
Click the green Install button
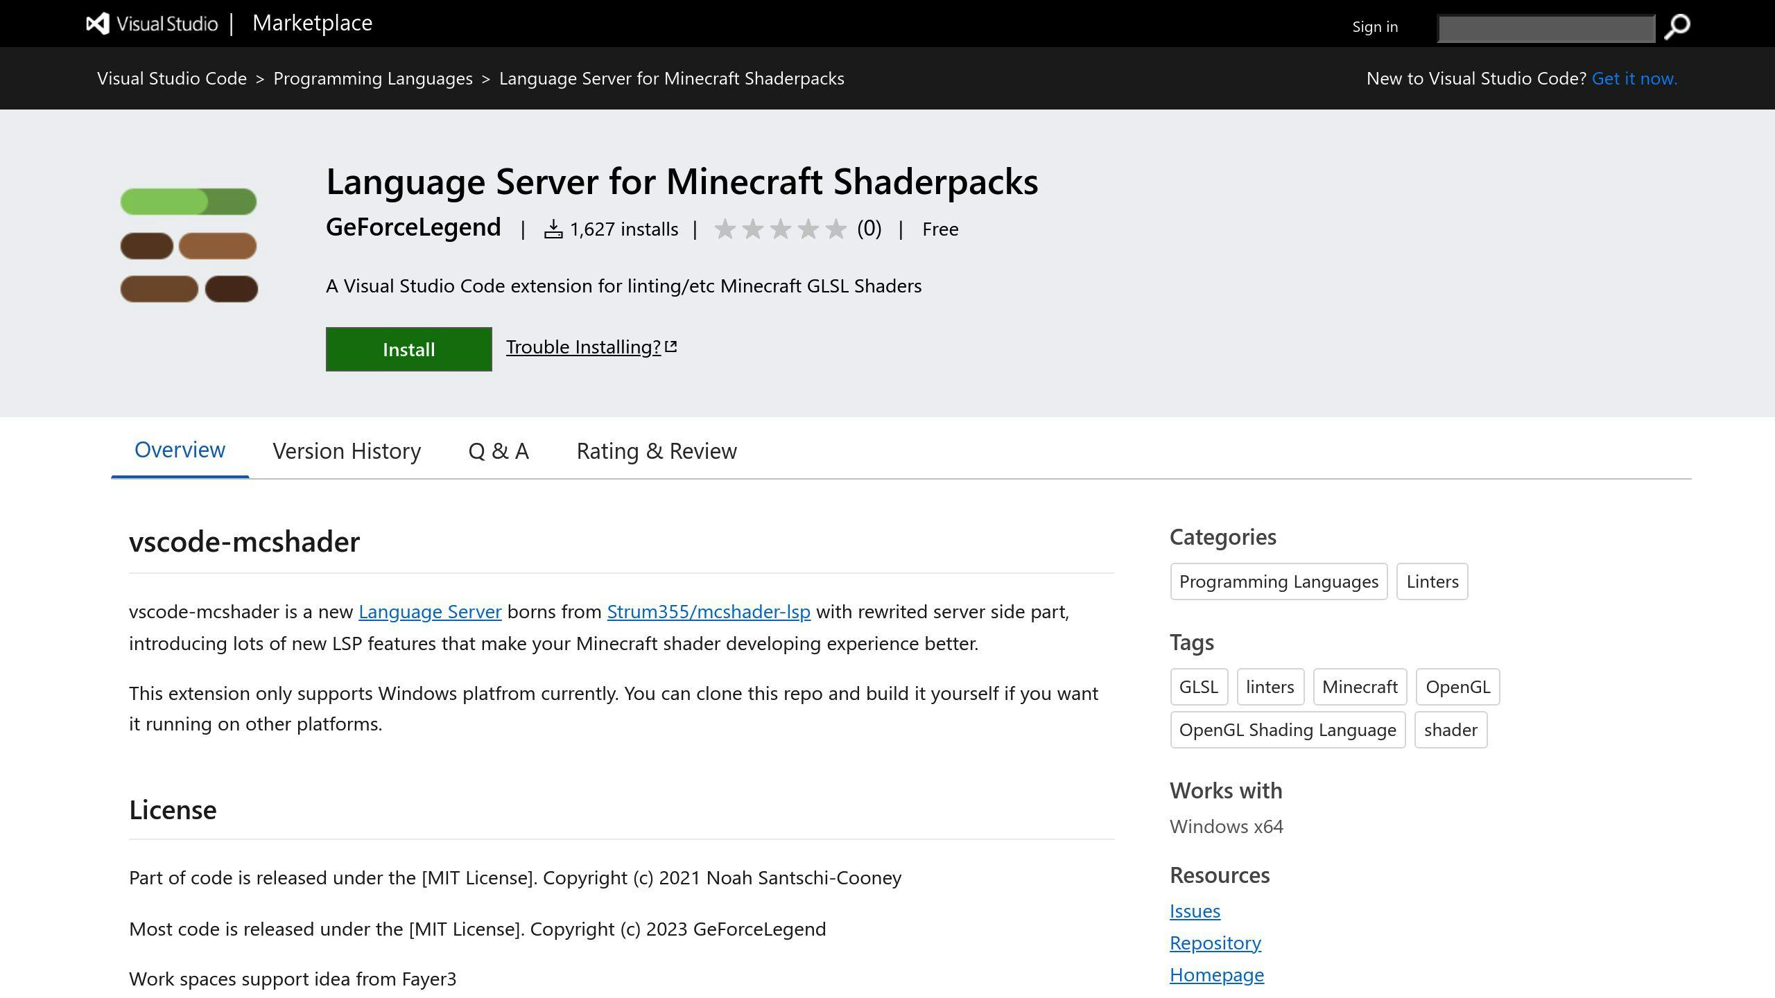[x=409, y=349]
